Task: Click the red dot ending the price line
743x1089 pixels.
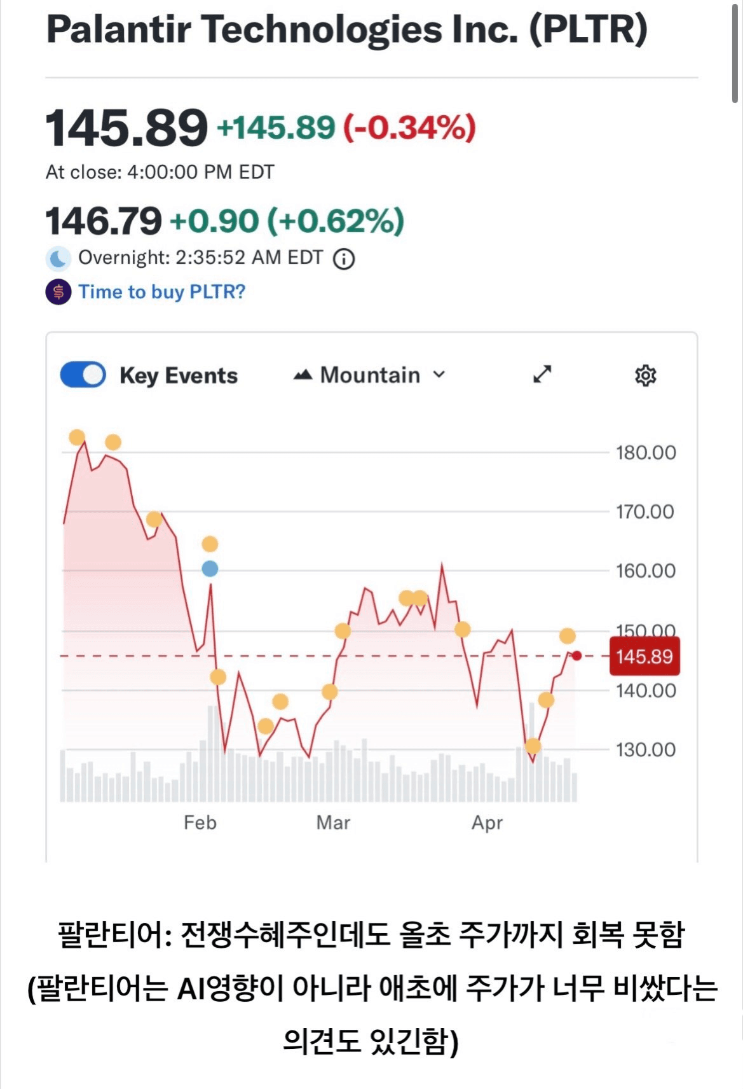Action: pyautogui.click(x=576, y=656)
